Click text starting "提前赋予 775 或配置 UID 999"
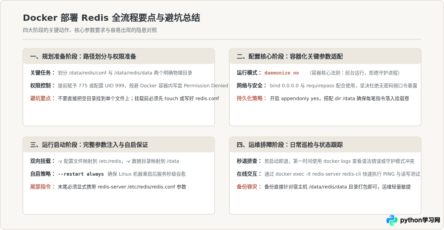This screenshot has height=230, width=444. click(x=143, y=86)
